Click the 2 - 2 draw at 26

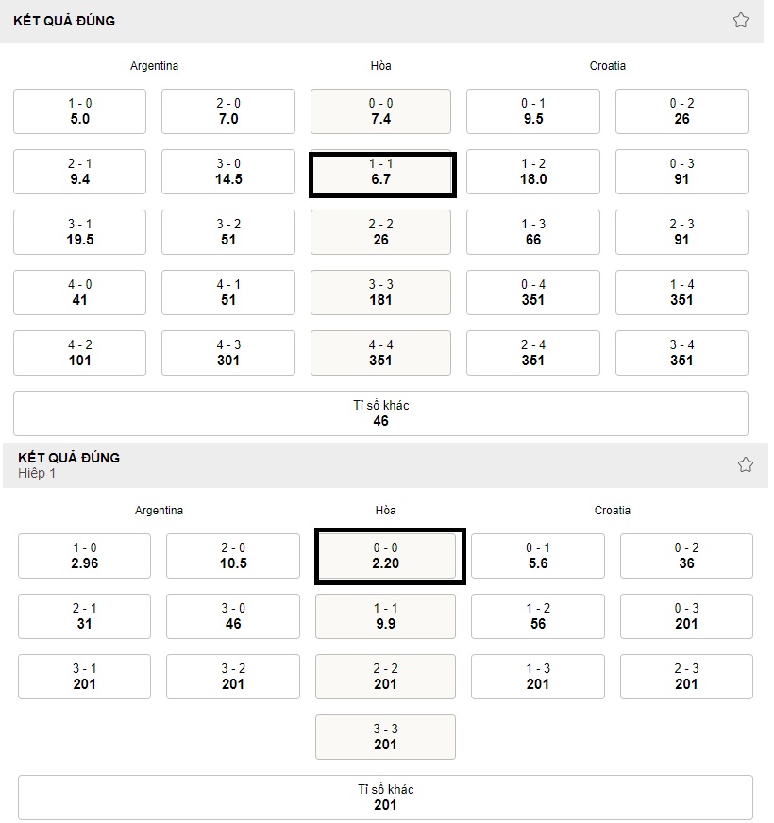380,232
